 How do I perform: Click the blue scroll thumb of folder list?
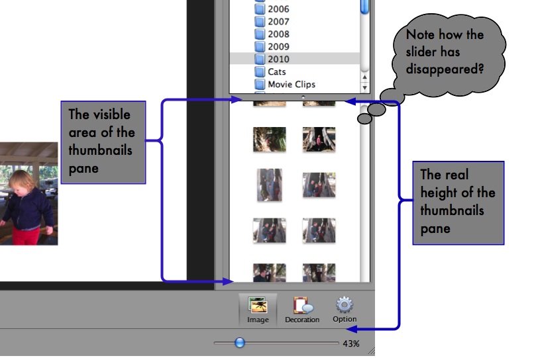pos(364,7)
